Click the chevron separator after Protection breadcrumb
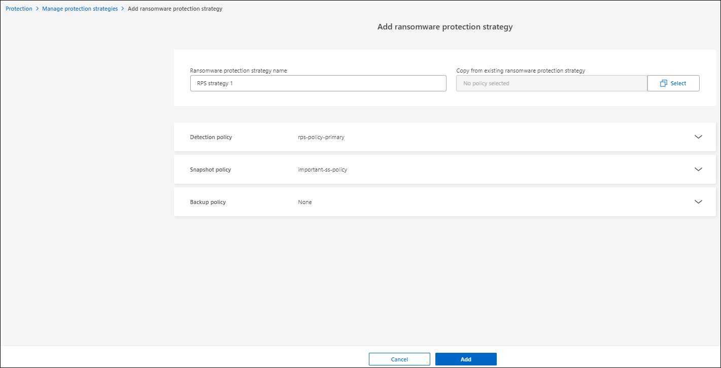This screenshot has height=368, width=721. [x=37, y=9]
